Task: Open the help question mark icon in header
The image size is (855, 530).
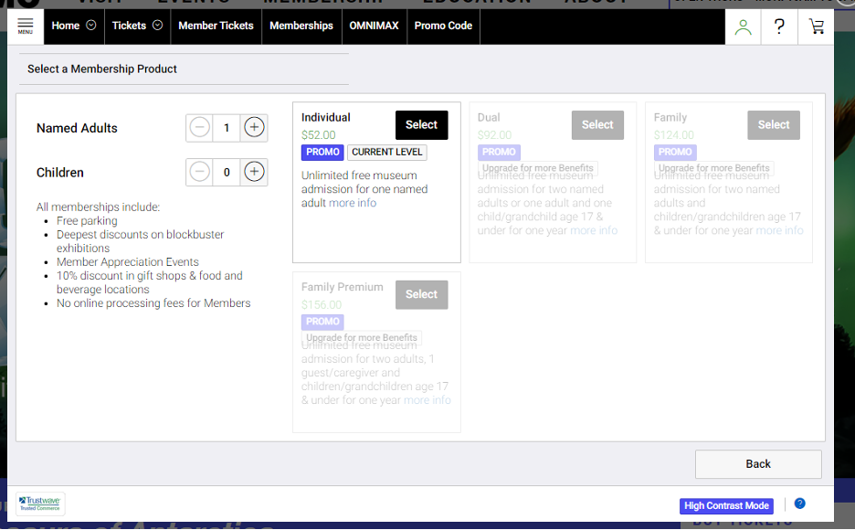Action: click(779, 26)
